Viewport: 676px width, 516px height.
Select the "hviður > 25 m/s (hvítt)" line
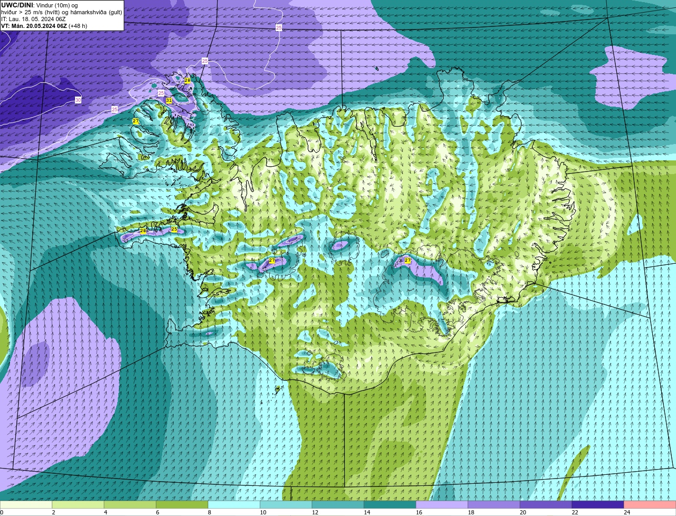coord(31,12)
